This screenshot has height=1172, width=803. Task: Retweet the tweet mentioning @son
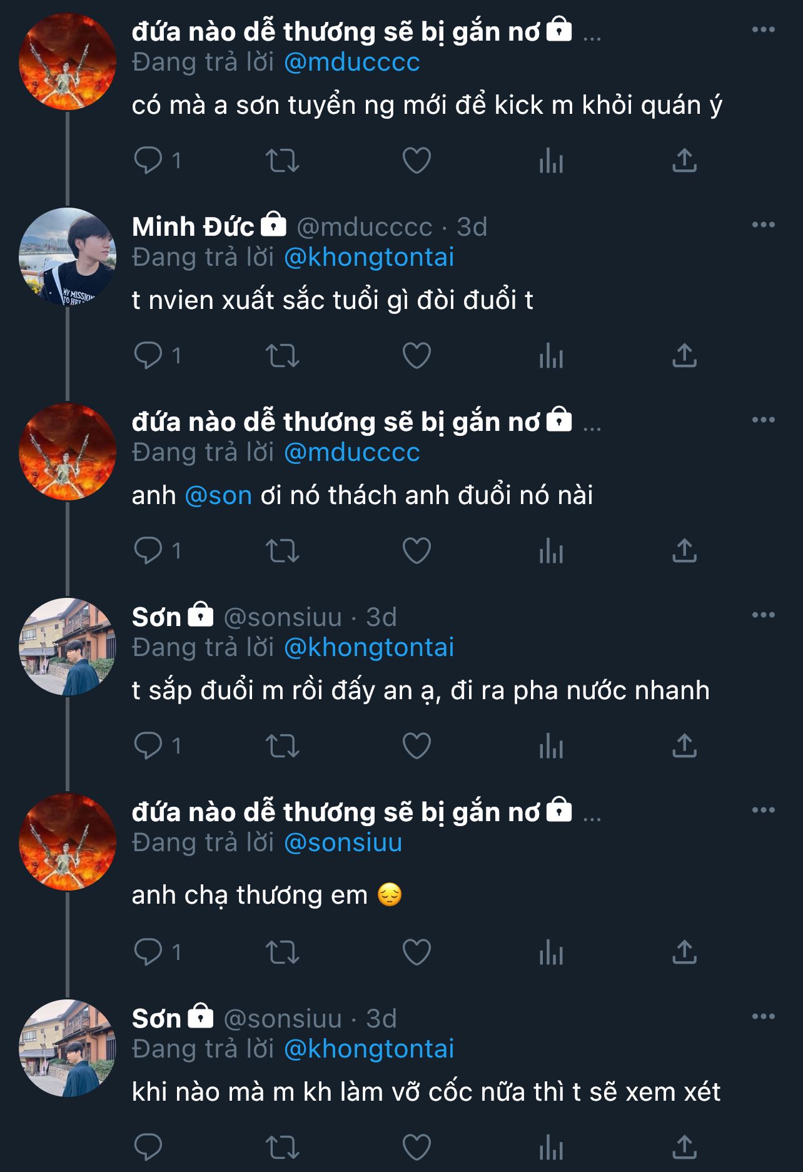click(283, 551)
